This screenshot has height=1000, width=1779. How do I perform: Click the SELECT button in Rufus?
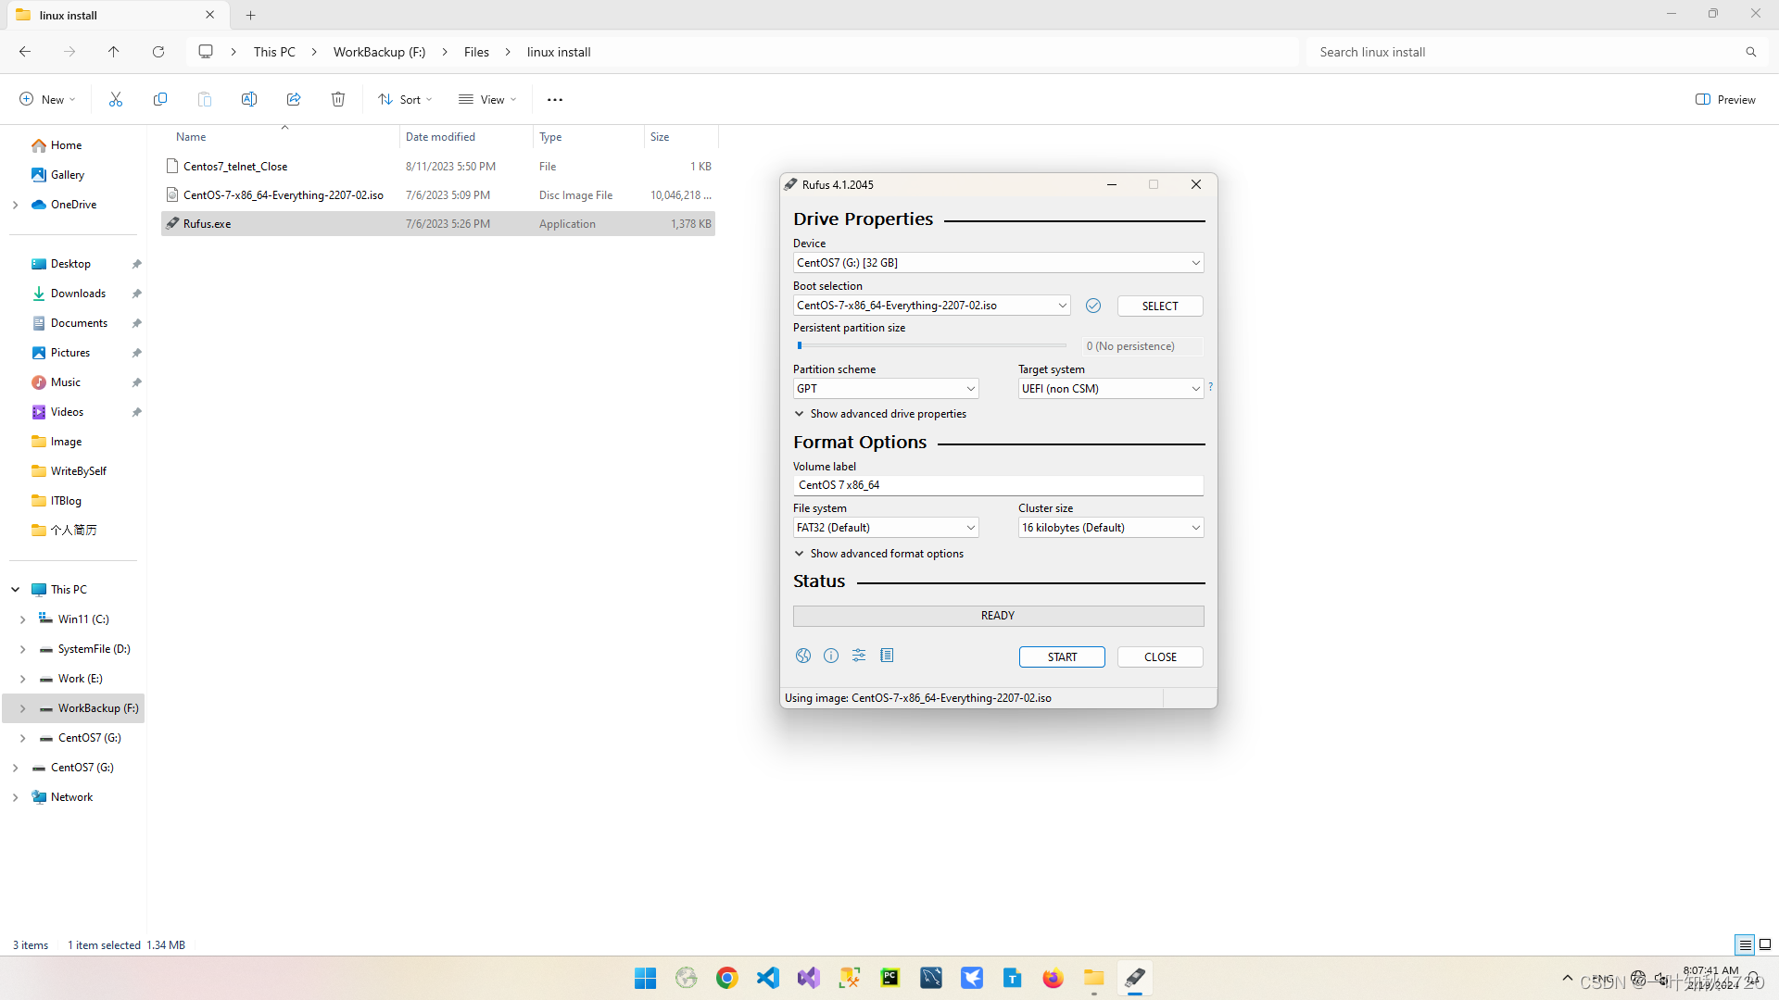(x=1160, y=306)
